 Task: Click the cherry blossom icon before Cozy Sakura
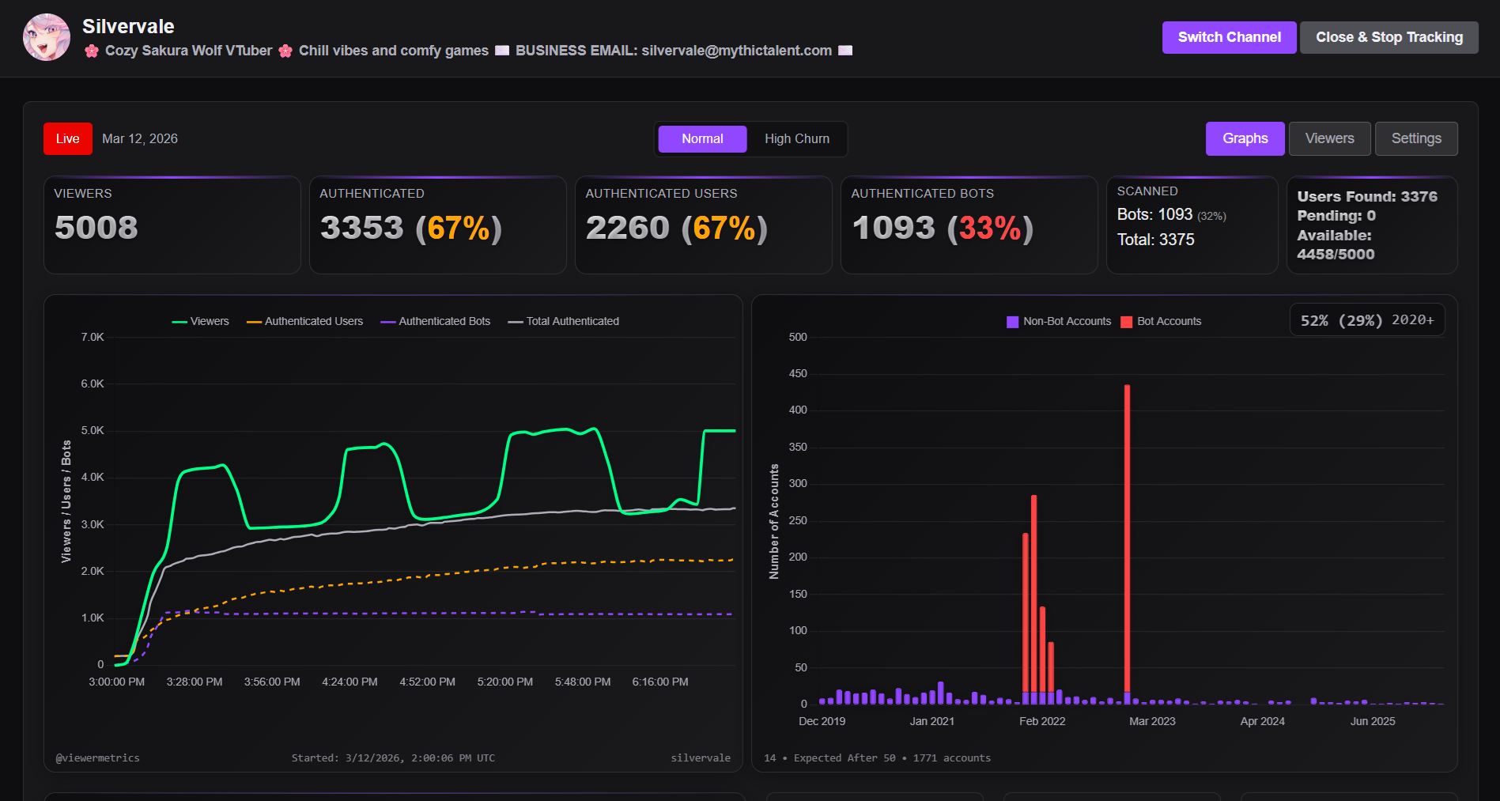click(92, 51)
